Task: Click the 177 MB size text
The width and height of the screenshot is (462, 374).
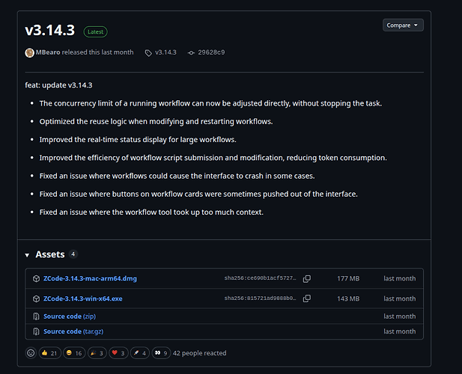Action: coord(348,278)
